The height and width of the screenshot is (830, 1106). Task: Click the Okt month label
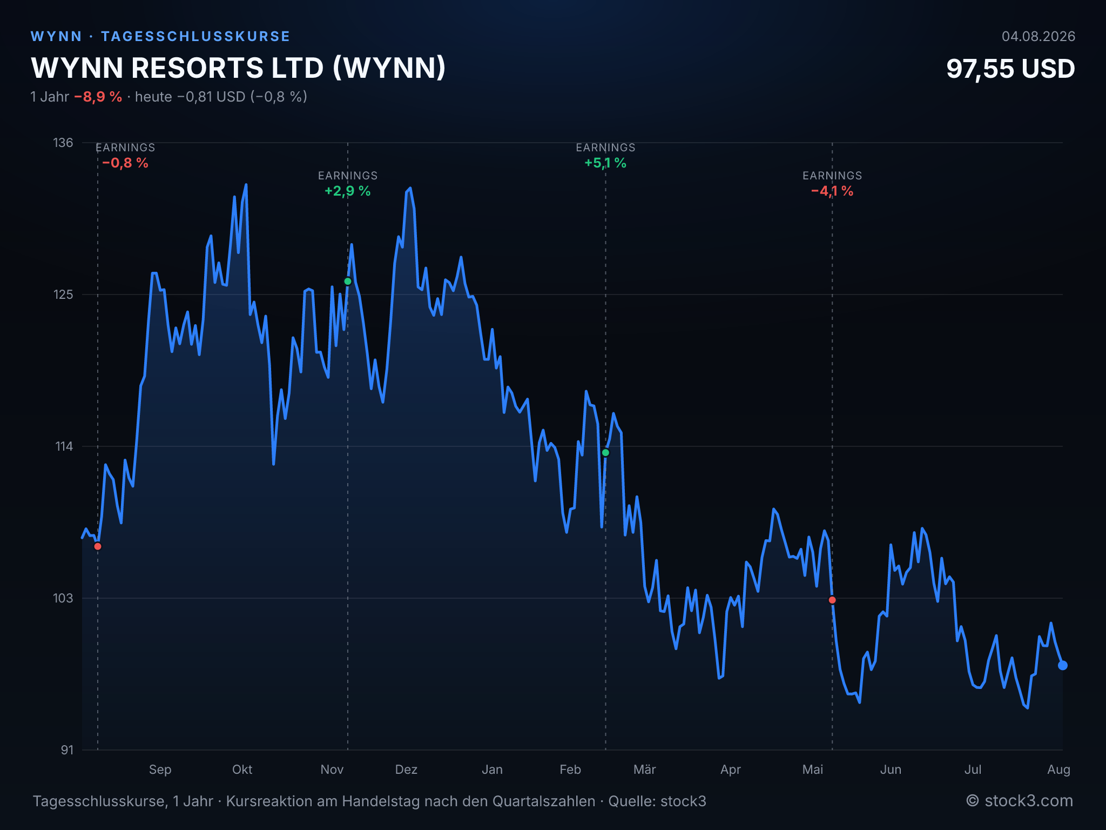pos(242,769)
